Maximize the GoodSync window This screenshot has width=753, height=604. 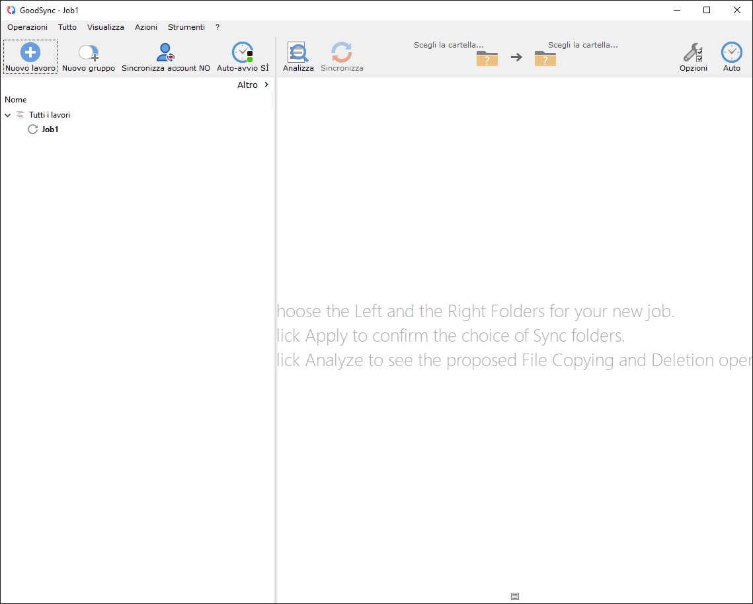(x=707, y=10)
